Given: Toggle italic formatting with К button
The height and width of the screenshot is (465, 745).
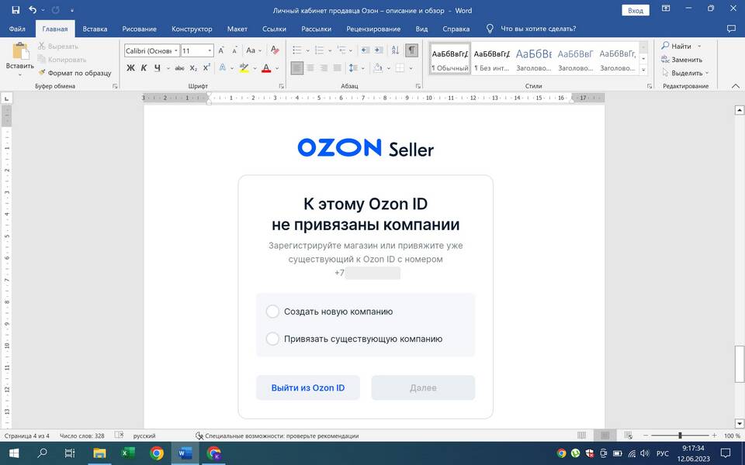Looking at the screenshot, I should [144, 68].
